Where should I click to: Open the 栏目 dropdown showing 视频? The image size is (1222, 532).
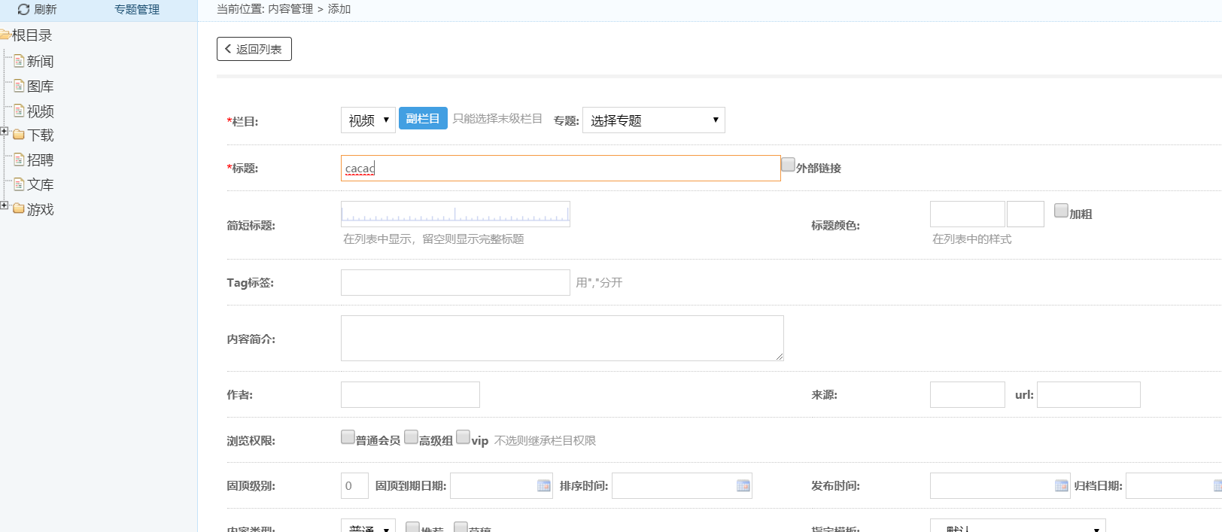click(x=368, y=120)
